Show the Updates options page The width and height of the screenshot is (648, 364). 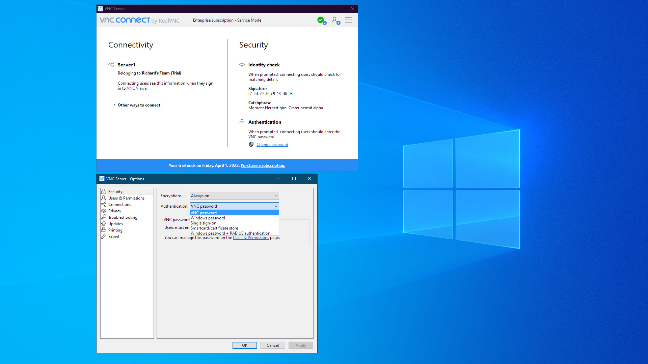[x=127, y=223]
